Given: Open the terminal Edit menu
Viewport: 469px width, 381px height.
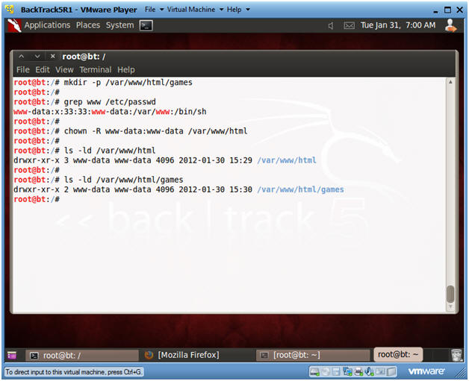Looking at the screenshot, I should tap(43, 69).
